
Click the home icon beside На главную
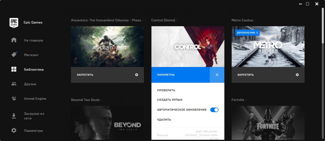[14, 40]
